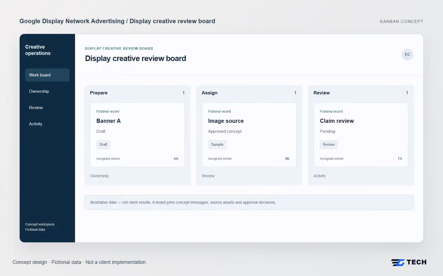Click Assigned owner label on Banner A

tap(108, 159)
